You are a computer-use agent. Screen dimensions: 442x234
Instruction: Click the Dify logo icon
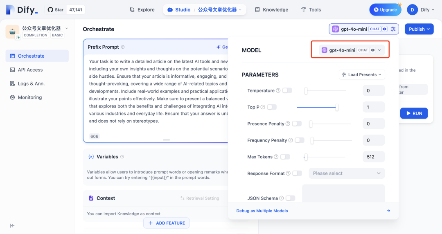(x=10, y=10)
